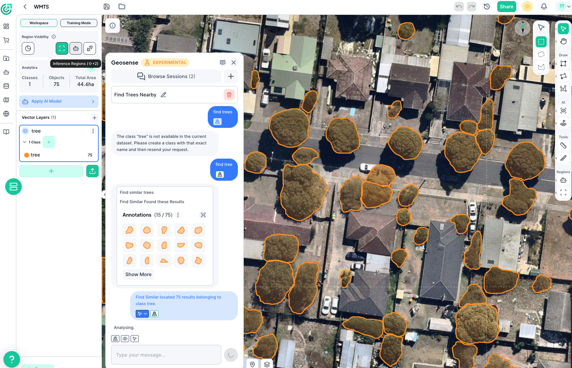Screen dimensions: 572x368
Task: Select the first annotation thumbnail
Action: tap(129, 230)
